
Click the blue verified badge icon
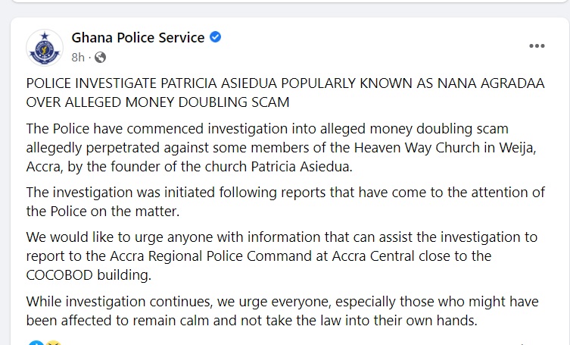click(215, 37)
